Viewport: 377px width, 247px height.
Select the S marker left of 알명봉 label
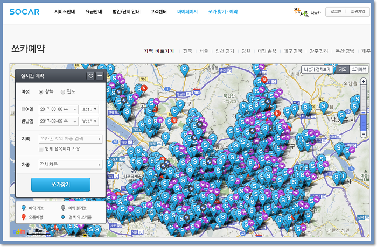point(184,70)
